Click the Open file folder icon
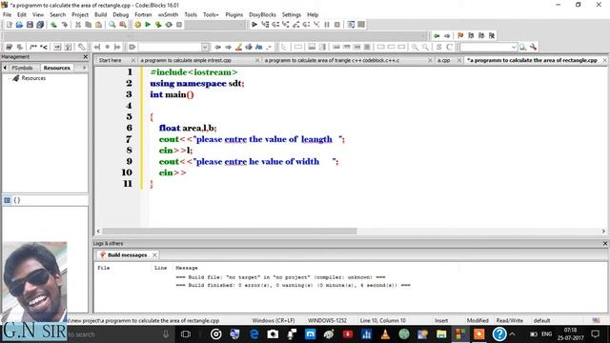This screenshot has width=610, height=343. point(19,25)
